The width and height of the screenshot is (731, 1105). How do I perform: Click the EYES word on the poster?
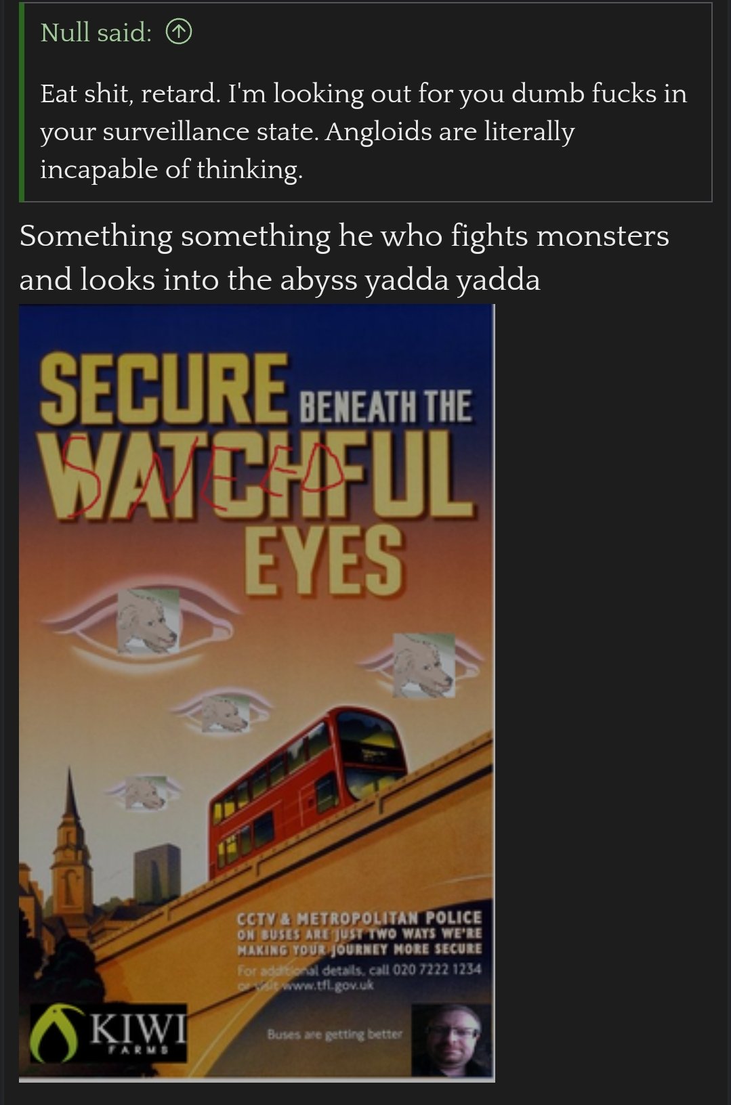(324, 559)
